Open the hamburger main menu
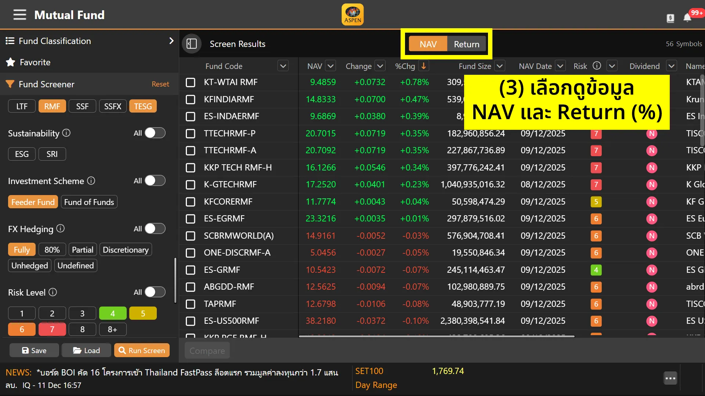This screenshot has width=705, height=396. 20,15
